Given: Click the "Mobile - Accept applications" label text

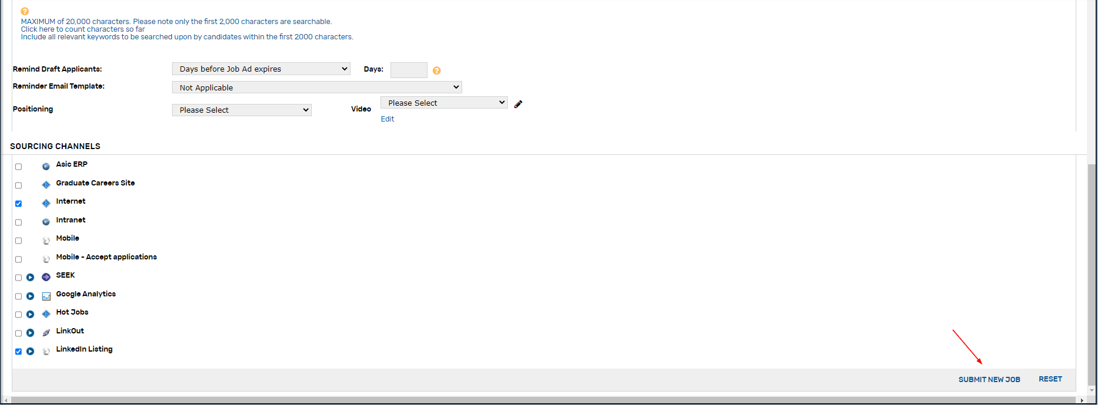Looking at the screenshot, I should [x=106, y=257].
